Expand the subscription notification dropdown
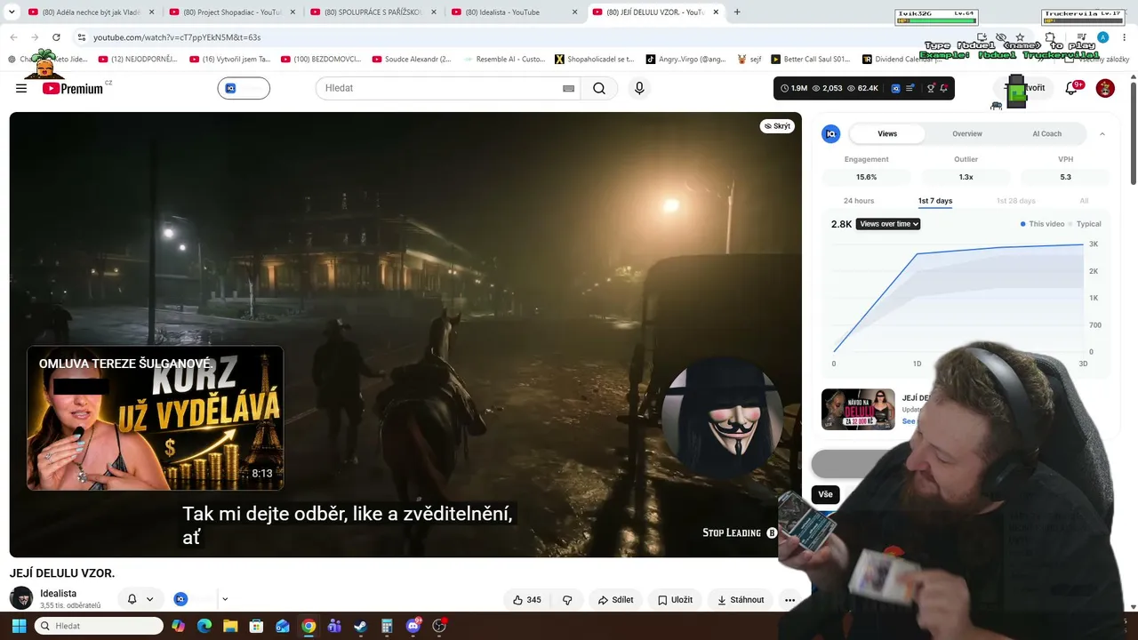Screen dimensions: 1138x640 click(149, 599)
